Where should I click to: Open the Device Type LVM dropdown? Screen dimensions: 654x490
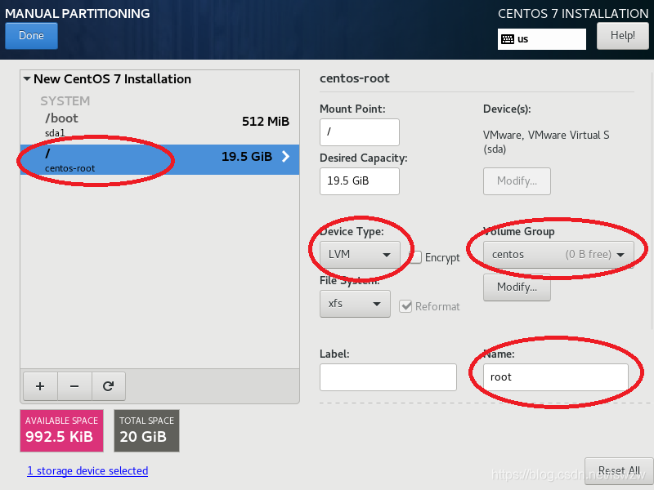coord(360,255)
